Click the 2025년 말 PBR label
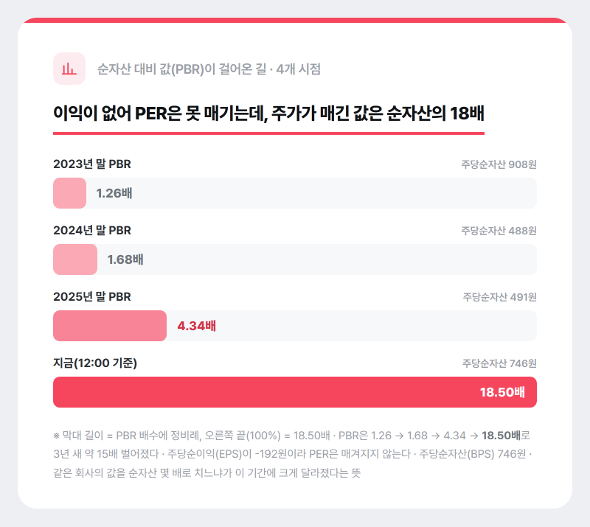590x527 pixels. pos(92,296)
